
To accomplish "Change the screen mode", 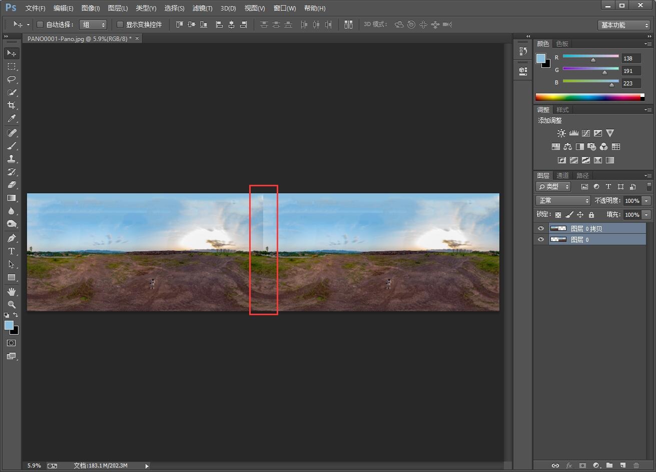I will [x=12, y=356].
